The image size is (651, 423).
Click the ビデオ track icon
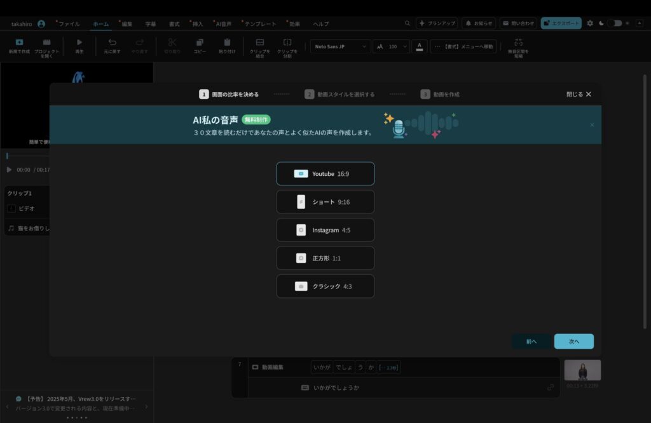[x=11, y=208]
